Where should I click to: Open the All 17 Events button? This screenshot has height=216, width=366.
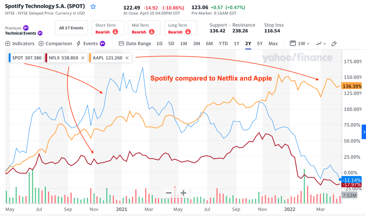[x=71, y=28]
